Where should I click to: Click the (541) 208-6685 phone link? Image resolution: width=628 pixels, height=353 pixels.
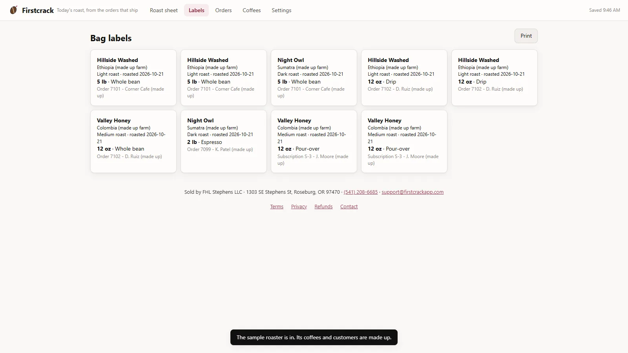361,192
